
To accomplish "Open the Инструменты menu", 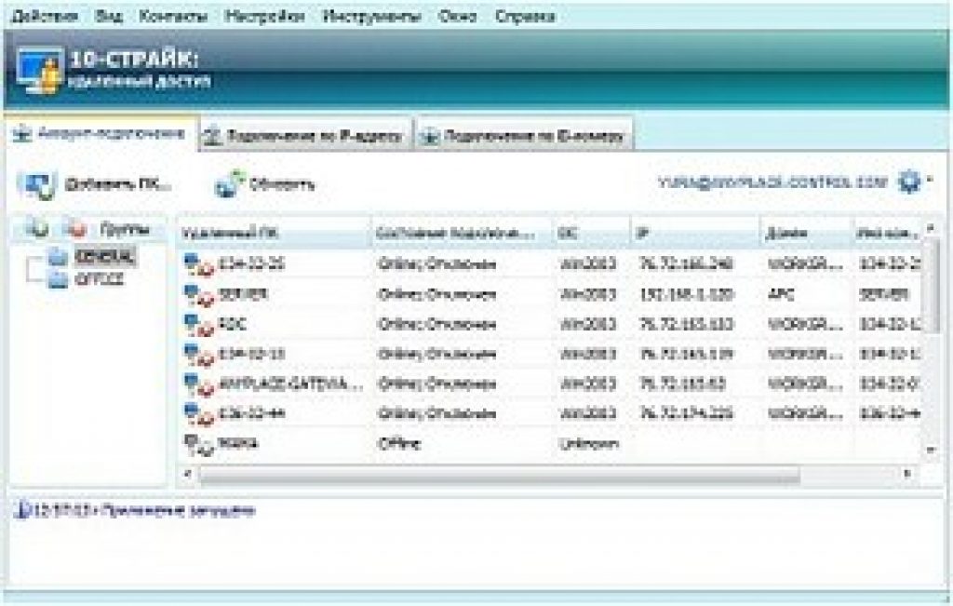I will pyautogui.click(x=371, y=16).
